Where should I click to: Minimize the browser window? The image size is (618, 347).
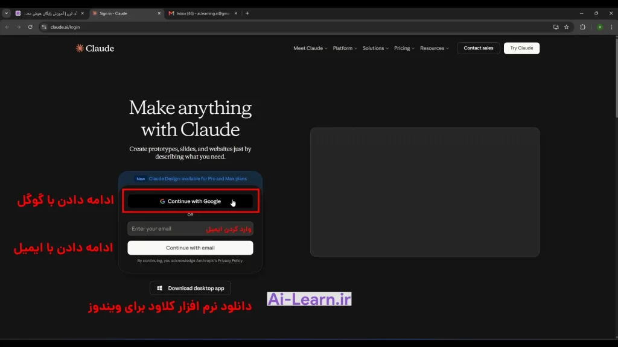581,13
